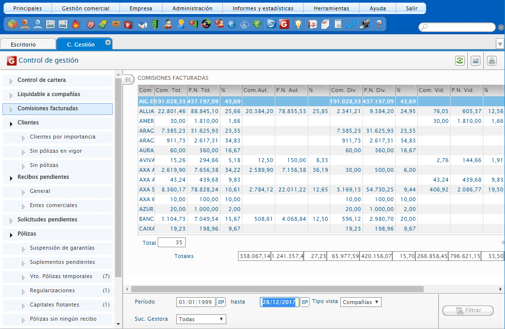This screenshot has width=505, height=329.
Task: Open the Suc. Gestora dropdown
Action: pyautogui.click(x=201, y=319)
